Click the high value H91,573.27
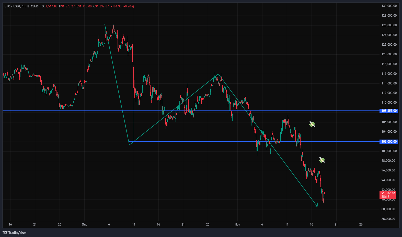Image resolution: width=402 pixels, height=237 pixels. [x=67, y=6]
